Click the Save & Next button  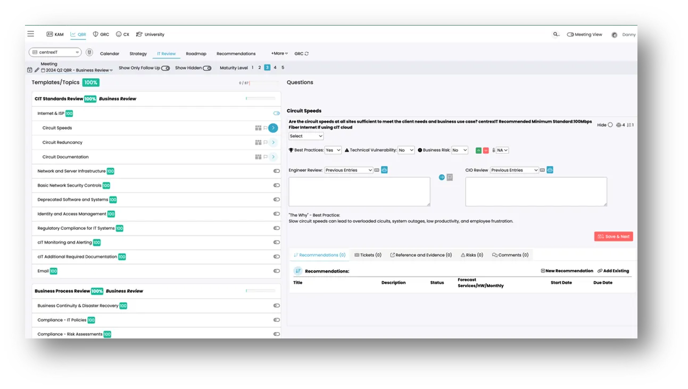[x=614, y=236]
